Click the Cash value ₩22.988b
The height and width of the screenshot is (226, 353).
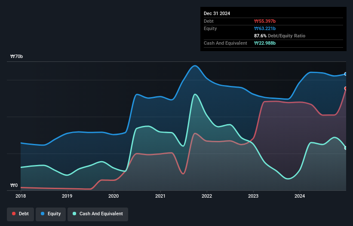265,43
